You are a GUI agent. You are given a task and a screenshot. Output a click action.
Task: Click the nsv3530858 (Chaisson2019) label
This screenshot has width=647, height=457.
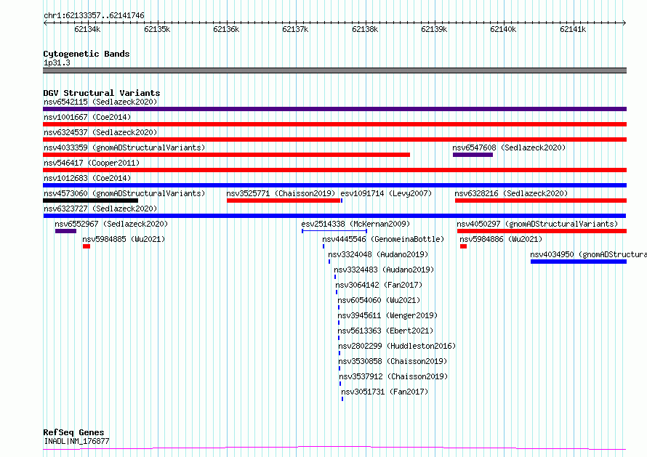pyautogui.click(x=393, y=361)
